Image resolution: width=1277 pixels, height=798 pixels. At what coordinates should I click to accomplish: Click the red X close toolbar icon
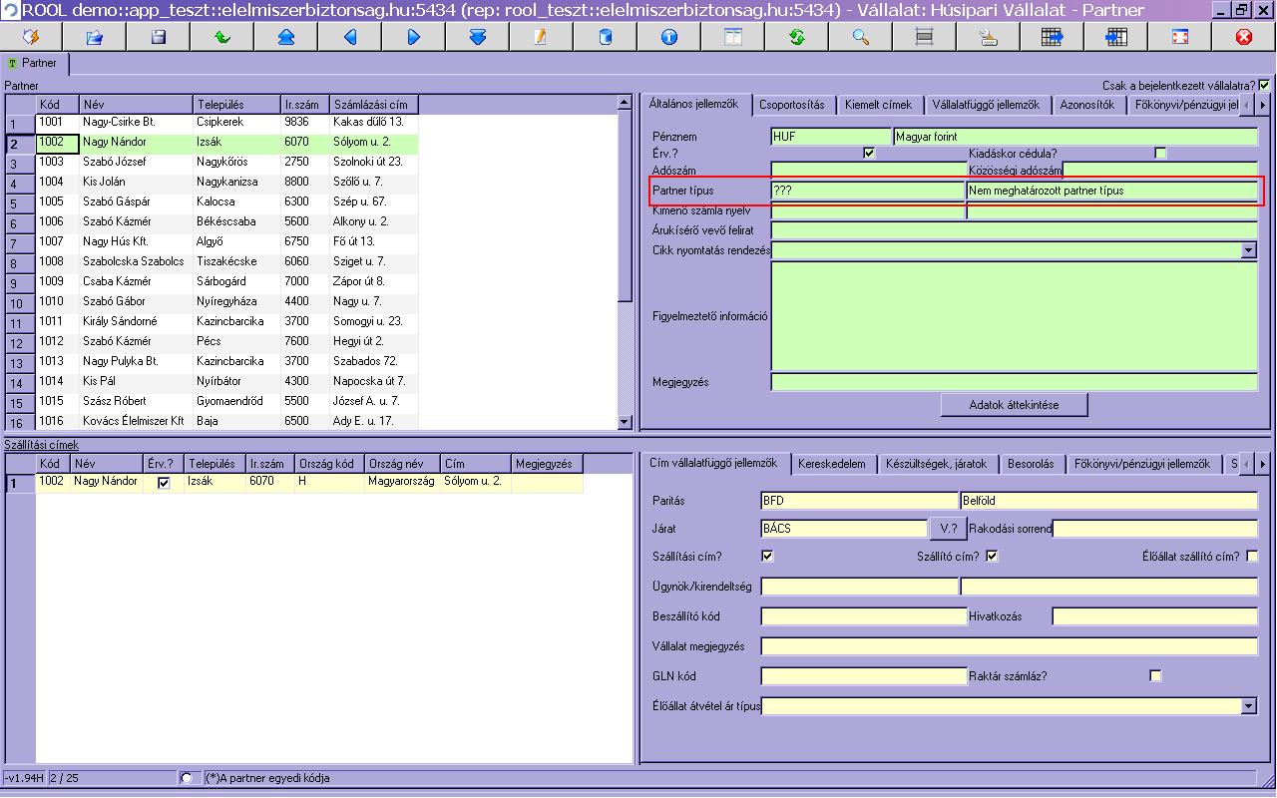tap(1243, 37)
